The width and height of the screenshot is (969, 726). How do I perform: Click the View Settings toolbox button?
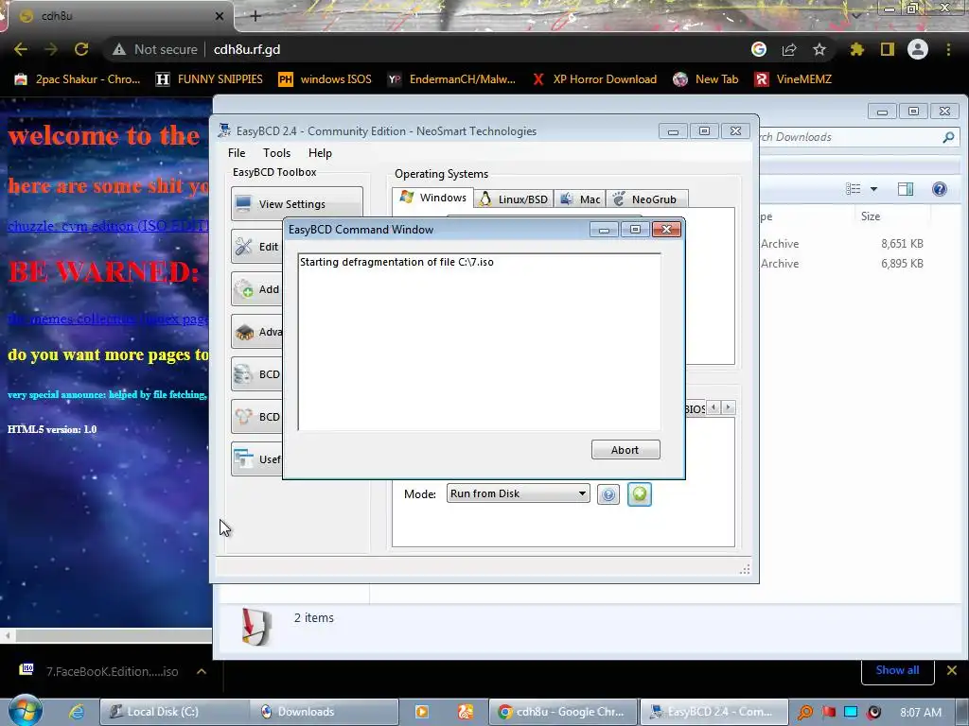[296, 204]
